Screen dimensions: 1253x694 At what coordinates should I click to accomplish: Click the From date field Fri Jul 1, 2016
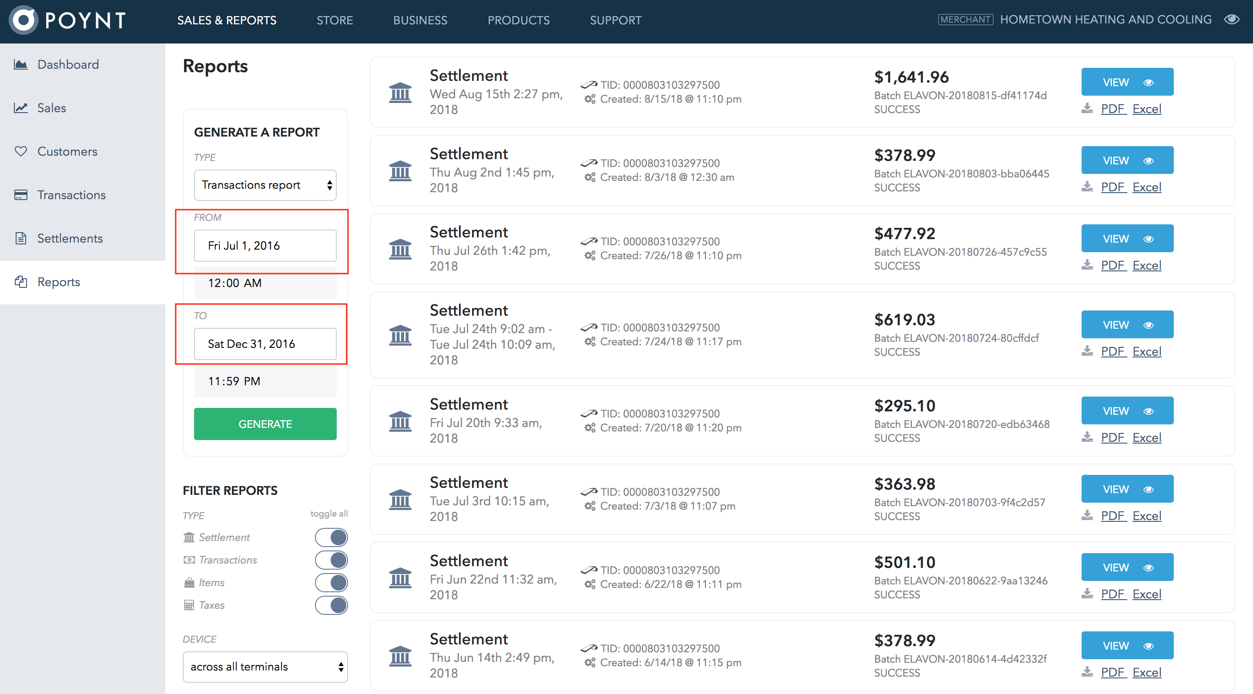(265, 245)
